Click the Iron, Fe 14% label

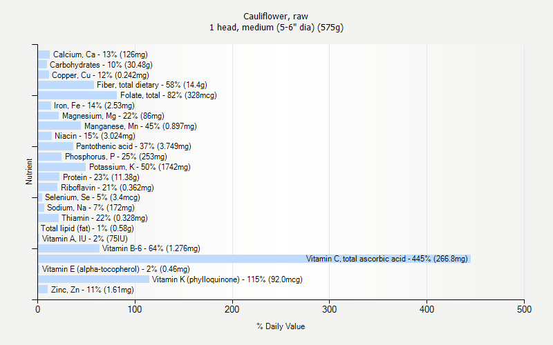(94, 106)
